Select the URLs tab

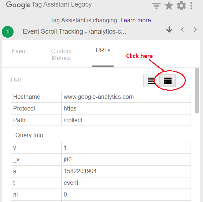pyautogui.click(x=103, y=50)
